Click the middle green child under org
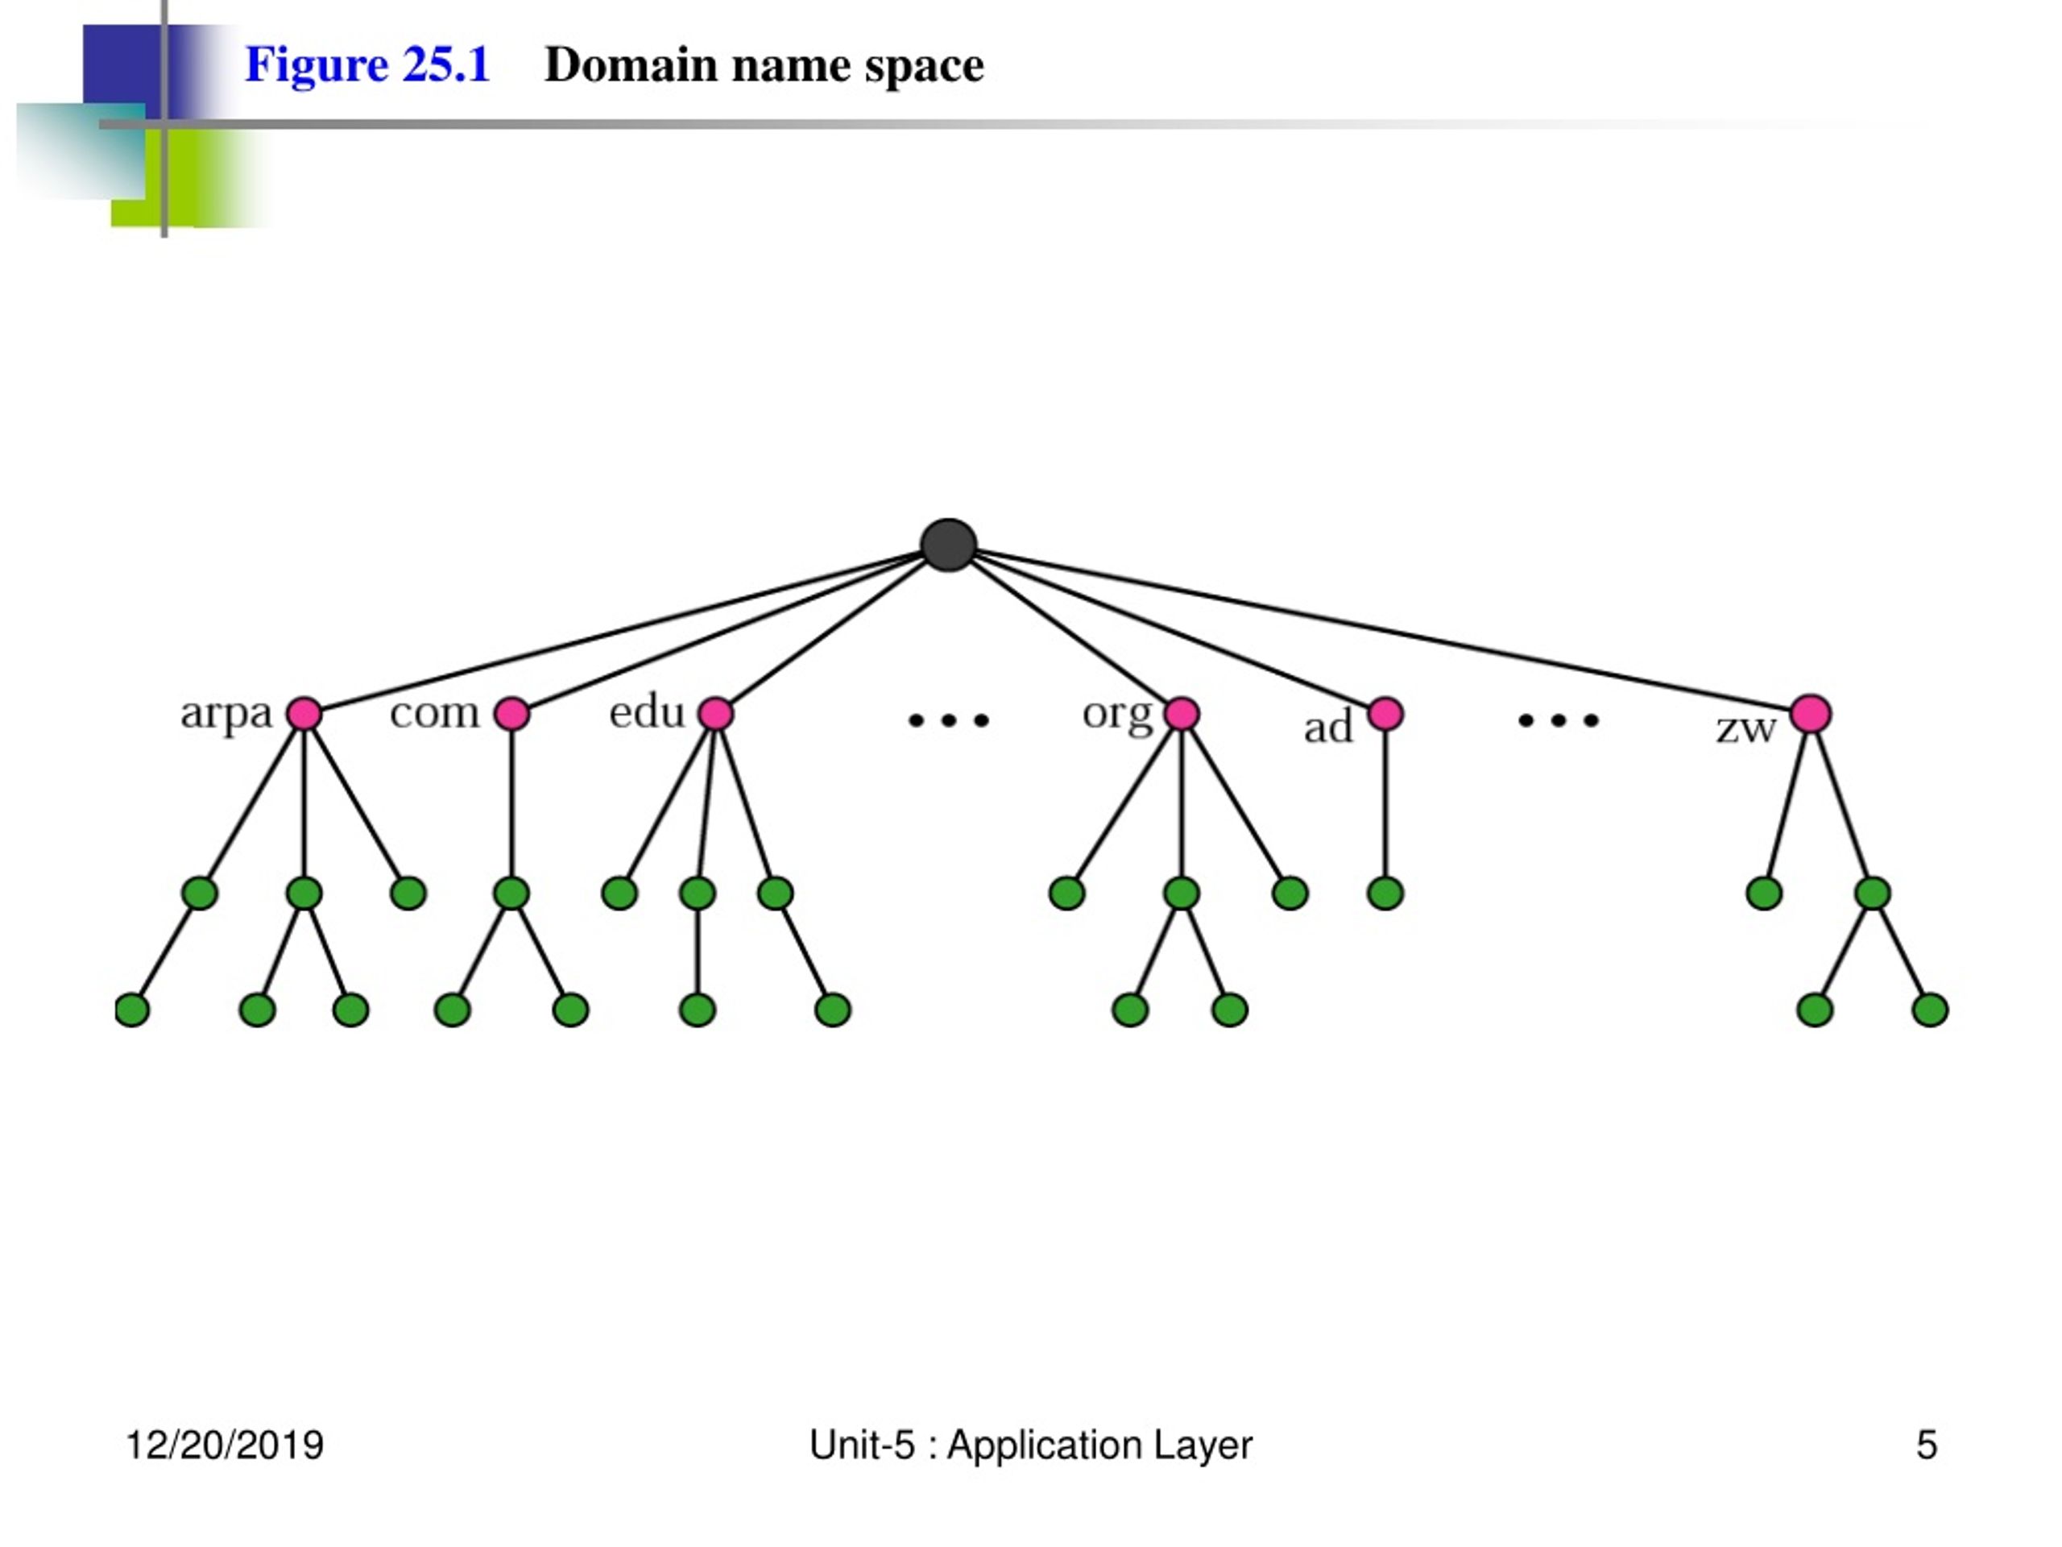 [1181, 894]
